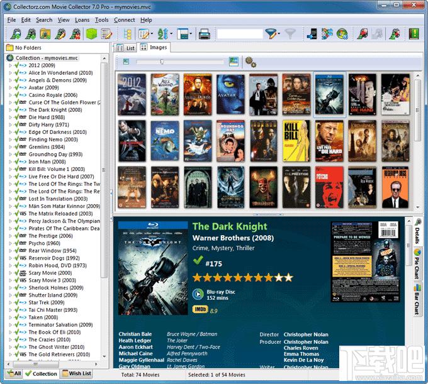Click inside the quick search field
This screenshot has height=384, width=428.
pyautogui.click(x=240, y=34)
